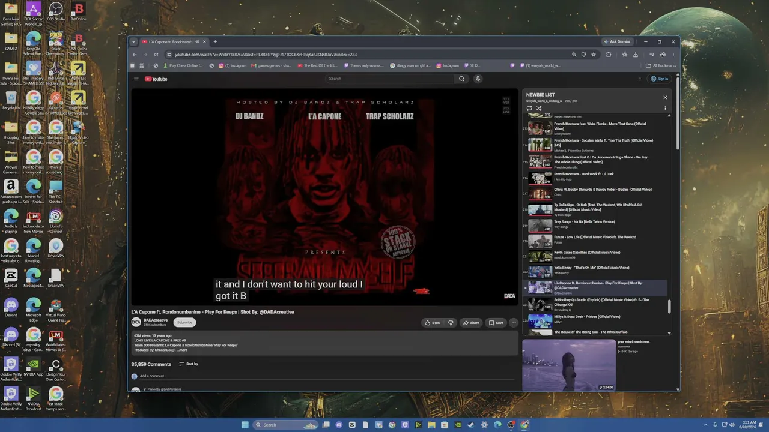The height and width of the screenshot is (432, 769).
Task: Select the L'A Capone YouTube browser tab
Action: pyautogui.click(x=174, y=42)
